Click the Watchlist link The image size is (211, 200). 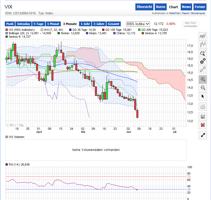tap(174, 13)
